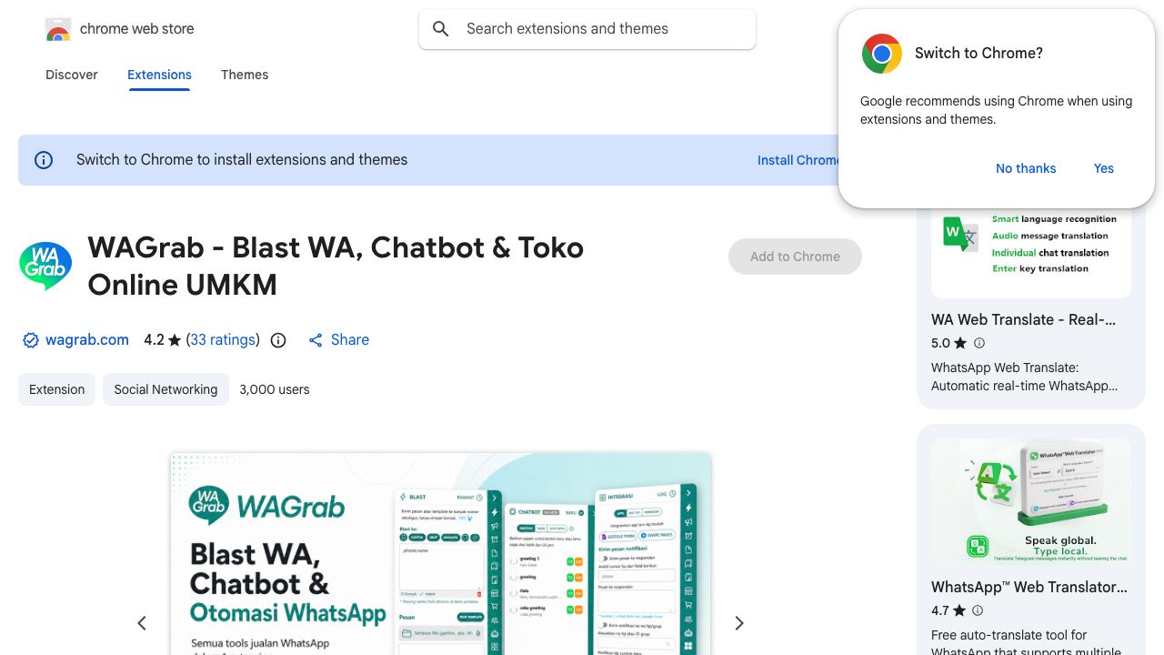
Task: Open the WA Web Translate title link
Action: [1023, 319]
